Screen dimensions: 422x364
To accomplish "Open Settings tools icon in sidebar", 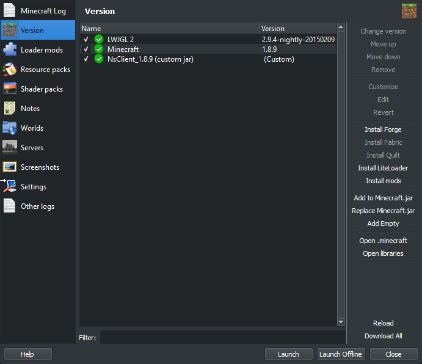I will pos(10,186).
